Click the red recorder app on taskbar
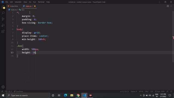The width and height of the screenshot is (174, 98). 91,95
